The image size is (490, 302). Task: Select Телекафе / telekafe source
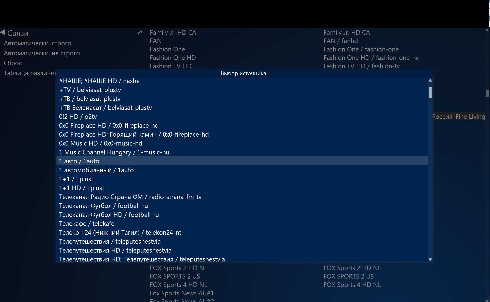coord(87,224)
